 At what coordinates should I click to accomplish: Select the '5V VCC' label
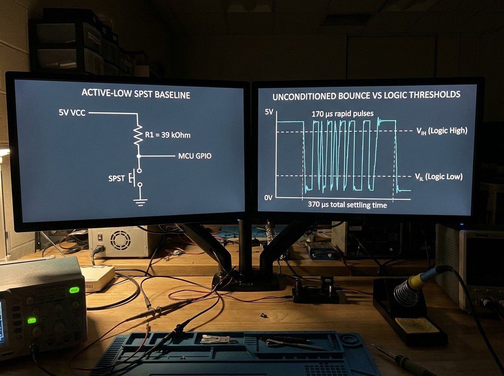71,112
